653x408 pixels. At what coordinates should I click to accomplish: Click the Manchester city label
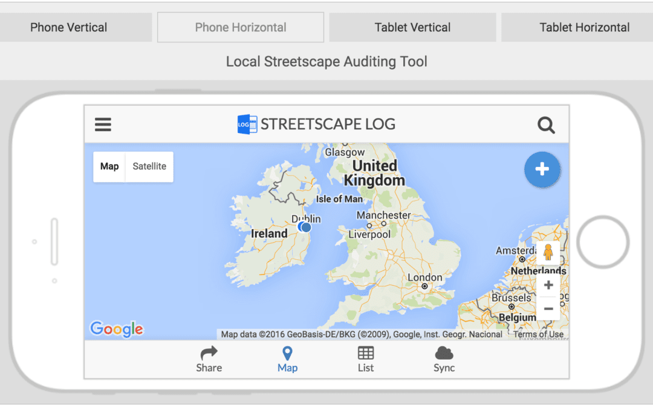click(383, 215)
